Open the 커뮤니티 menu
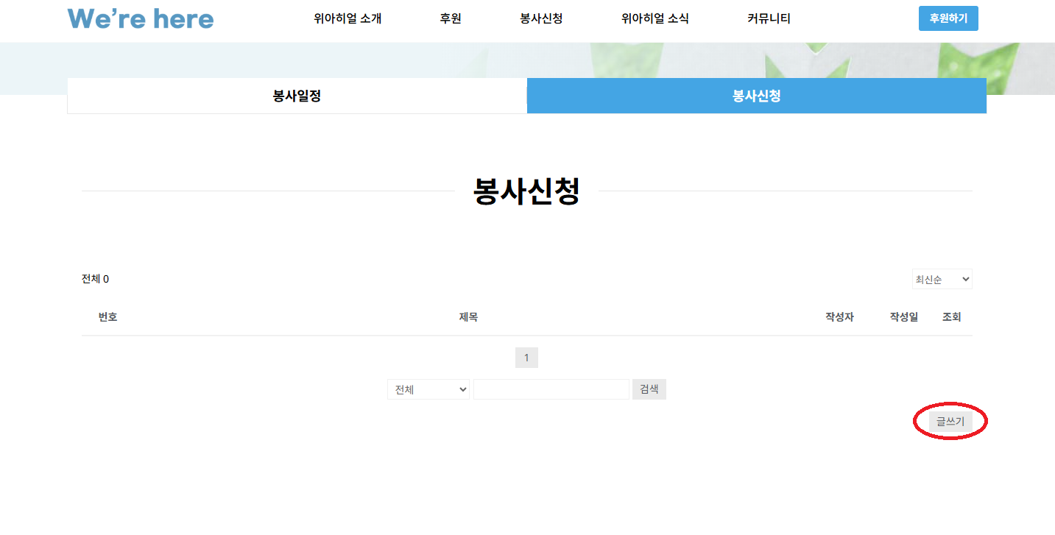Image resolution: width=1055 pixels, height=535 pixels. point(769,18)
